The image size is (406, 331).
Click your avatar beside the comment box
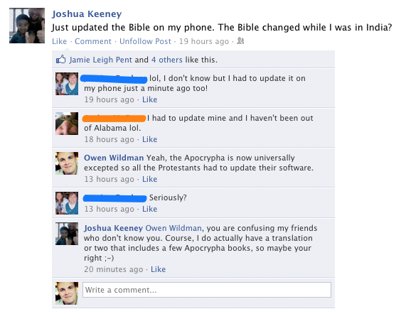click(x=67, y=293)
